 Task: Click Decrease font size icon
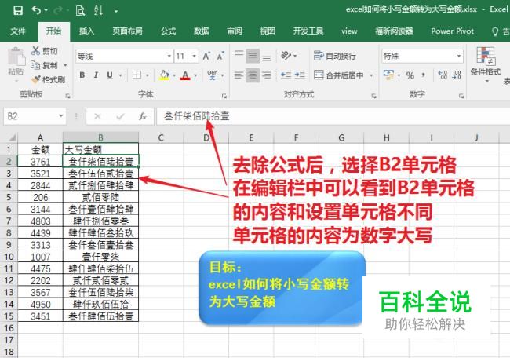click(x=220, y=56)
